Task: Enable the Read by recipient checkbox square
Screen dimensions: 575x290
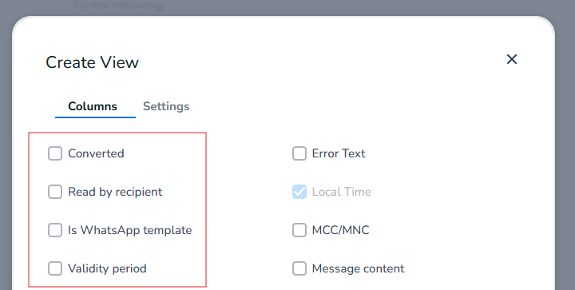Action: point(55,192)
